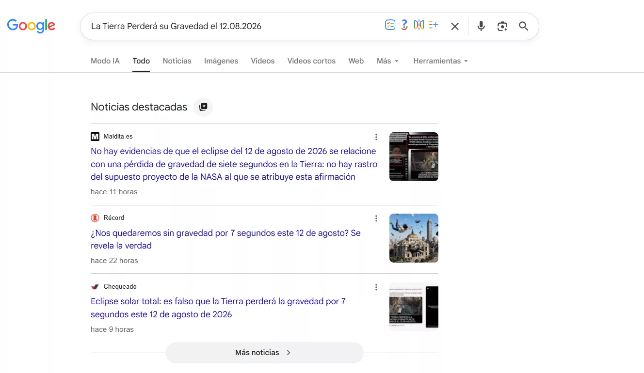Click the Noticias destacadas heading
This screenshot has width=644, height=373.
[x=139, y=107]
